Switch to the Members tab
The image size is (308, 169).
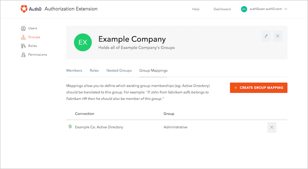74,70
